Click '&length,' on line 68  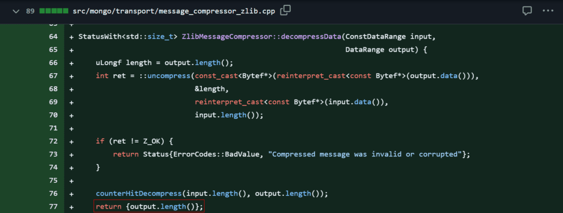click(x=212, y=89)
